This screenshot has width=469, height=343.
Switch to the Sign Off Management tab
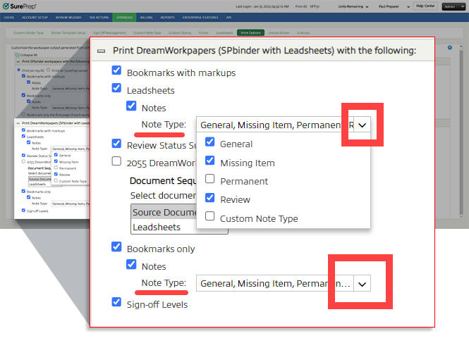[109, 33]
